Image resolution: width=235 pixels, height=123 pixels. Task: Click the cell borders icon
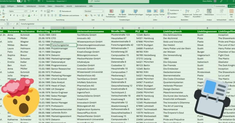[23, 16]
